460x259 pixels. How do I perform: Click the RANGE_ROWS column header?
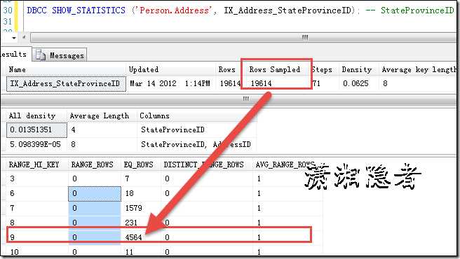click(95, 164)
